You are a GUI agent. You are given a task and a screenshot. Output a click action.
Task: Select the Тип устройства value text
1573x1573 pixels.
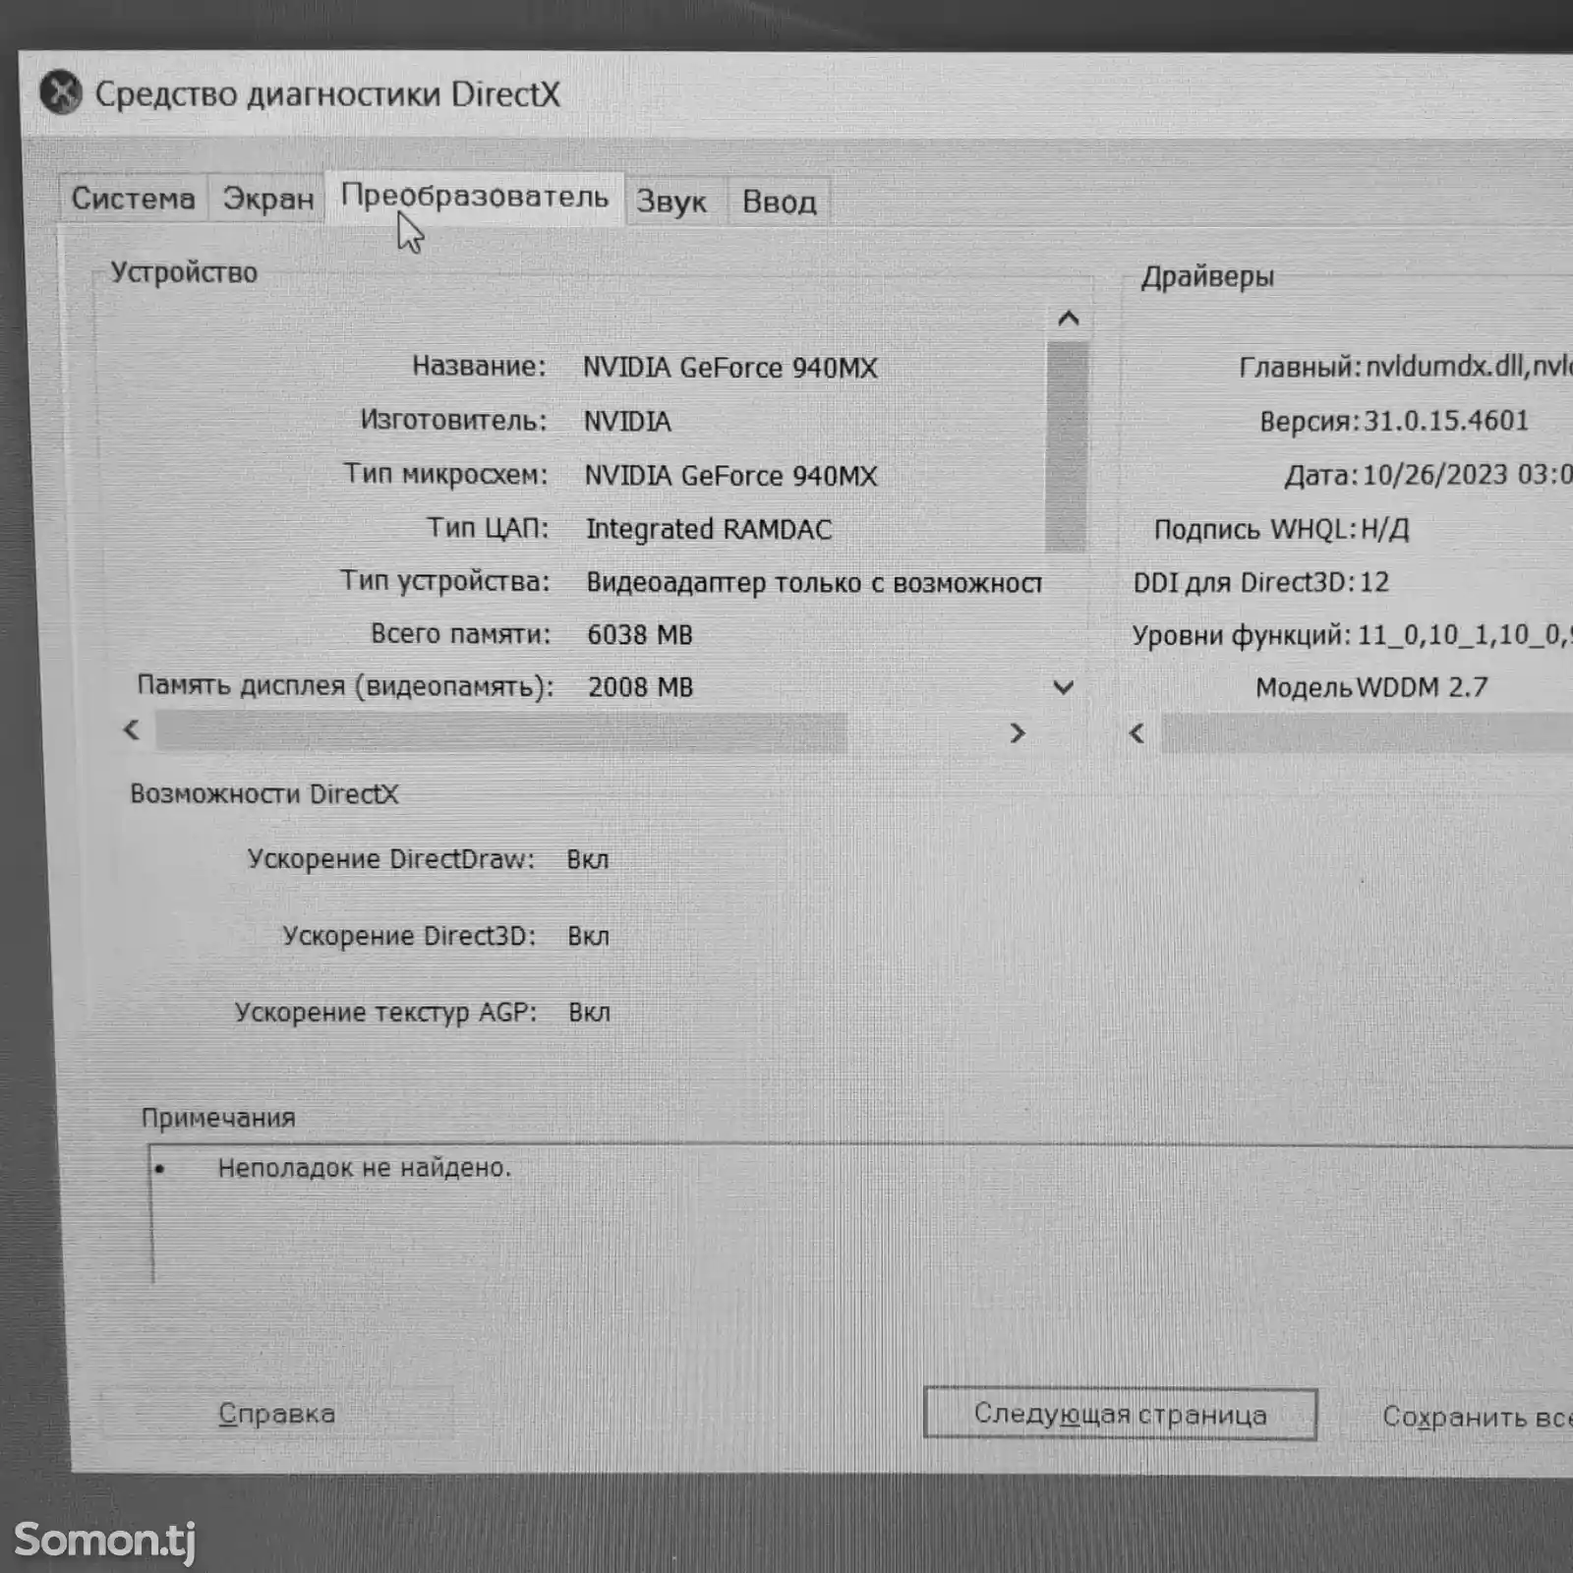pos(814,583)
